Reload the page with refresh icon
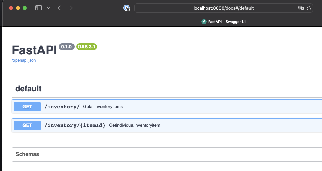322x171 pixels. (309, 8)
